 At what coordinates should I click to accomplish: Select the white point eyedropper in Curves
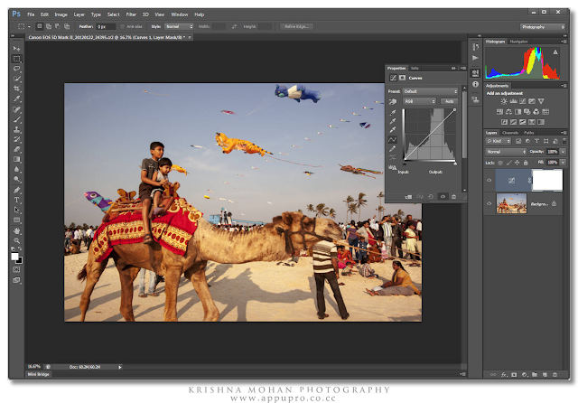click(x=393, y=129)
